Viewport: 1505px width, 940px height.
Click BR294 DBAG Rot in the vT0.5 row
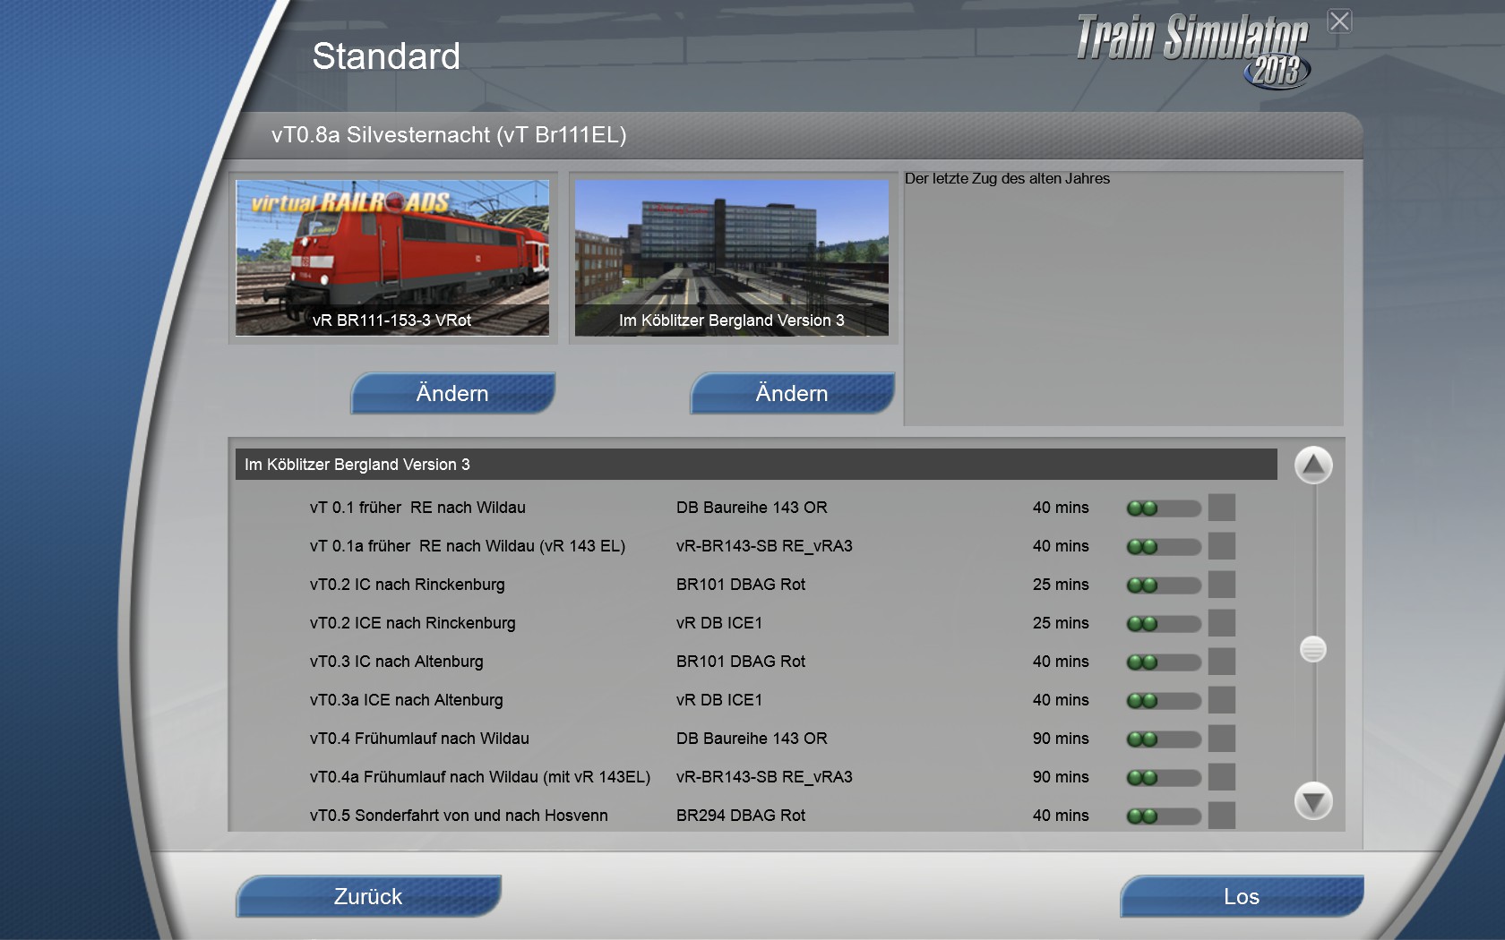point(741,816)
